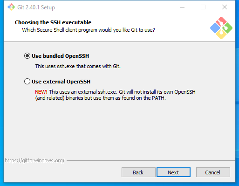The image size is (239, 186).
Task: Click the 'Which Secure Shell client program' subtitle
Action: click(x=89, y=30)
